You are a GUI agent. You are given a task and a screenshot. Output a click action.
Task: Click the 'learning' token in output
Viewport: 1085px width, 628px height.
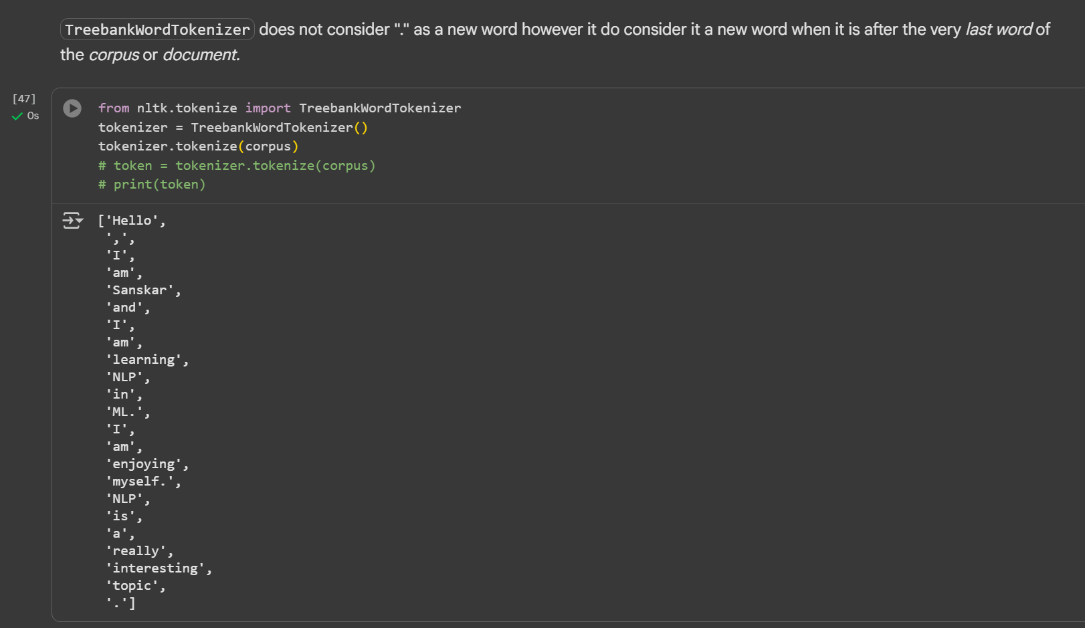(143, 360)
